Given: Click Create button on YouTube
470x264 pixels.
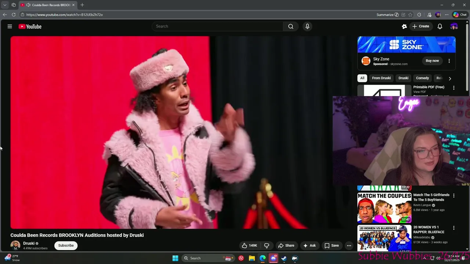Looking at the screenshot, I should pos(421,26).
